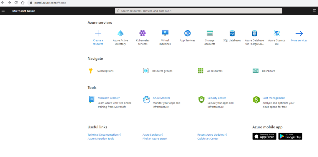This screenshot has height=157, width=318.
Task: Go to Resource groups
Action: click(x=162, y=71)
